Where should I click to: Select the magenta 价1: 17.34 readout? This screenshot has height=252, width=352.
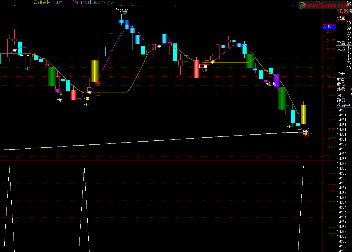[x=81, y=2]
